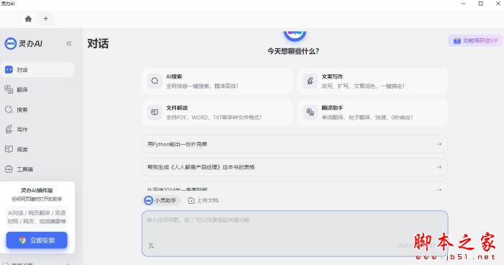The width and height of the screenshot is (504, 265).
Task: Click the 搜索 sidebar icon
Action: pyautogui.click(x=9, y=109)
